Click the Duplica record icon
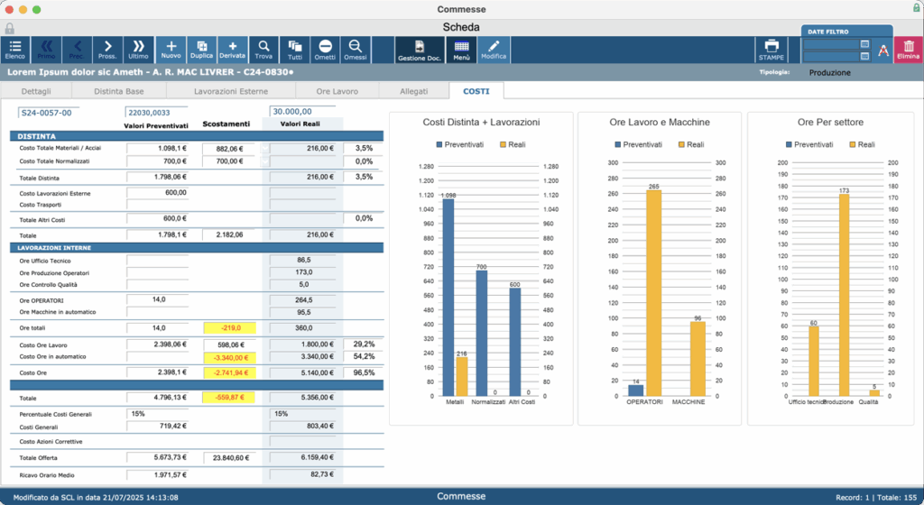Screen dimensions: 924x505 pos(201,50)
